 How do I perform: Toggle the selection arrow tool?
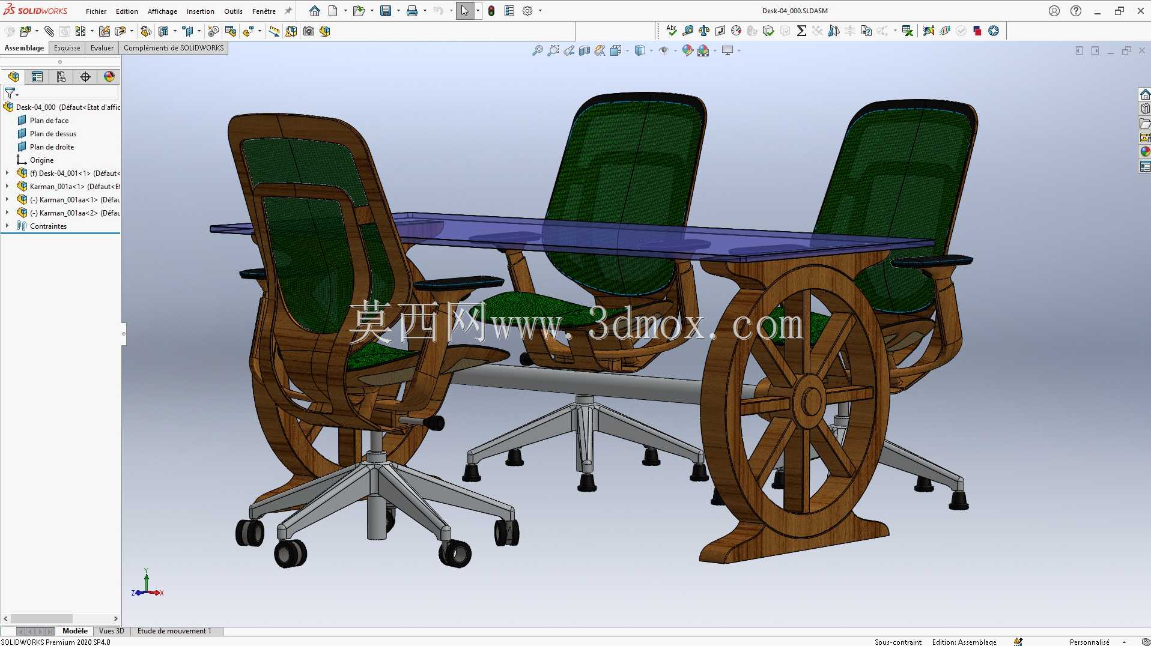click(465, 11)
